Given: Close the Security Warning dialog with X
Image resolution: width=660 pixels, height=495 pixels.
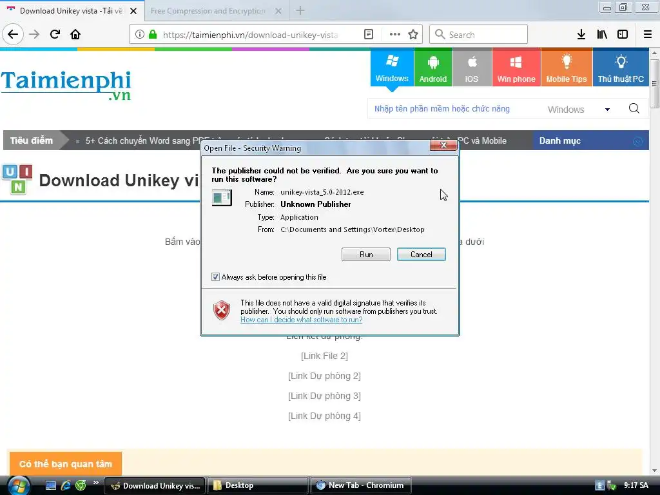Looking at the screenshot, I should point(443,145).
